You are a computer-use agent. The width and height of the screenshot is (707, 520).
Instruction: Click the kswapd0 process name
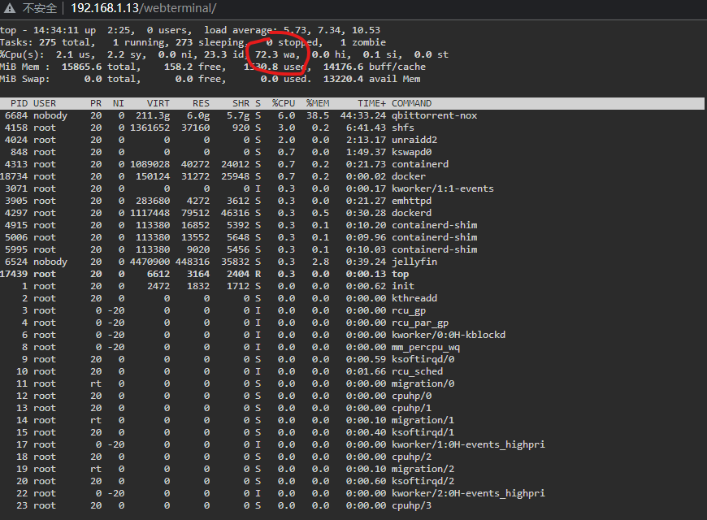coord(411,152)
